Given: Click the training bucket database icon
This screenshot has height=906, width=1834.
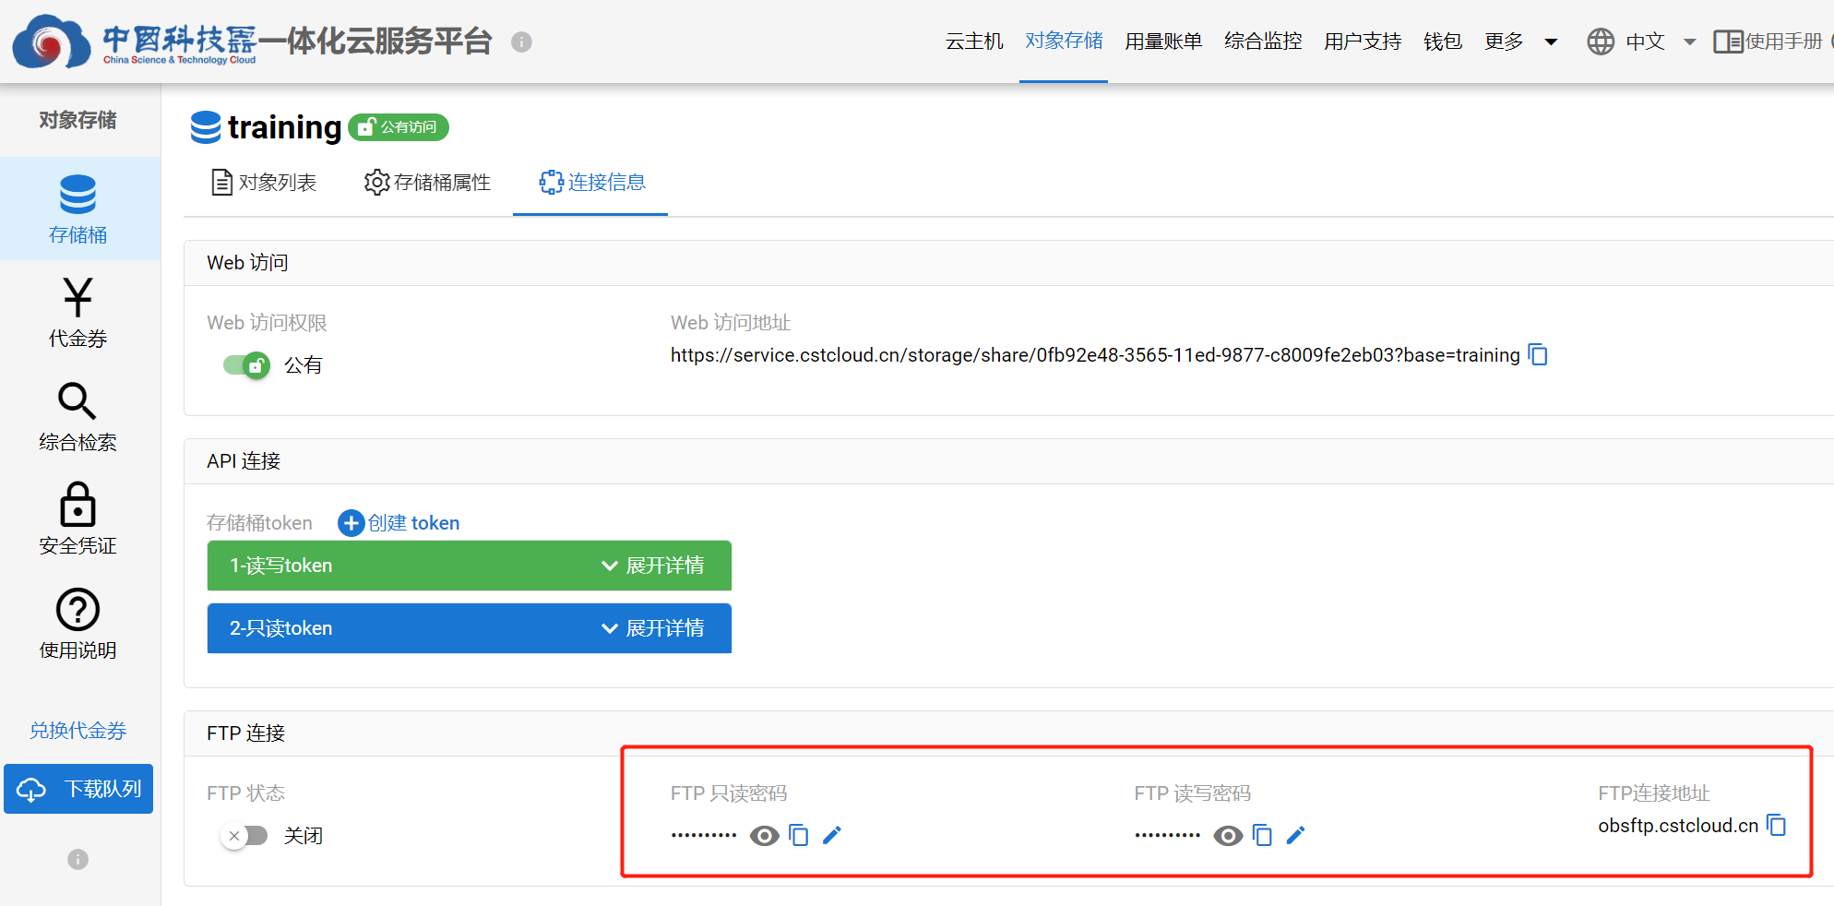Looking at the screenshot, I should tap(206, 127).
